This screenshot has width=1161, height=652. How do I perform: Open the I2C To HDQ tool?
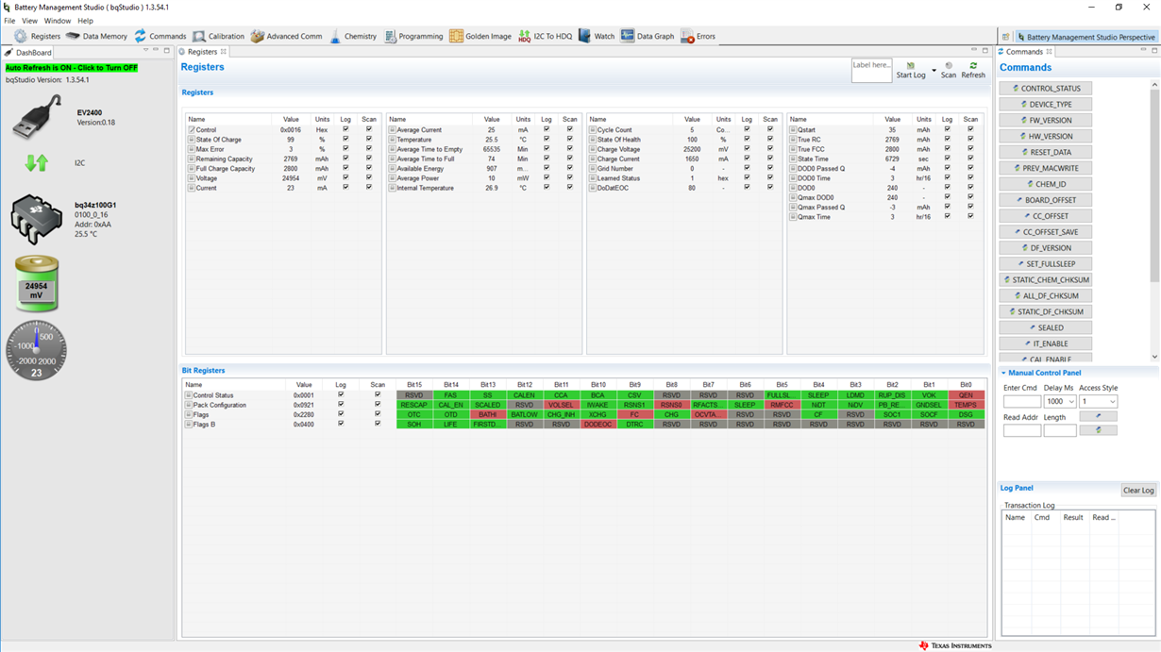[545, 36]
